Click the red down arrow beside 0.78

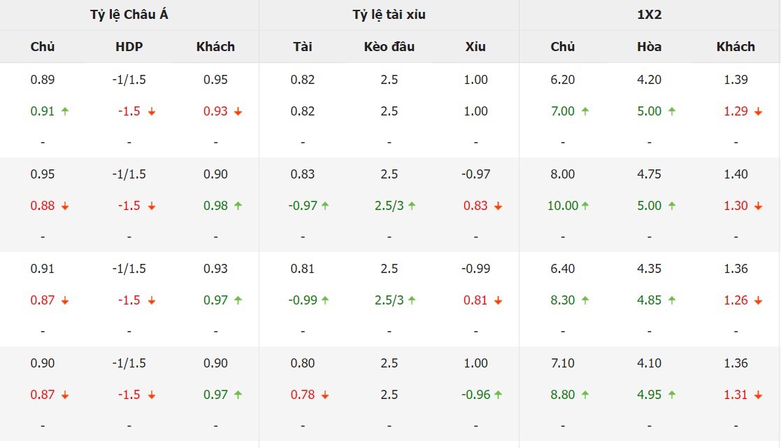click(x=324, y=395)
